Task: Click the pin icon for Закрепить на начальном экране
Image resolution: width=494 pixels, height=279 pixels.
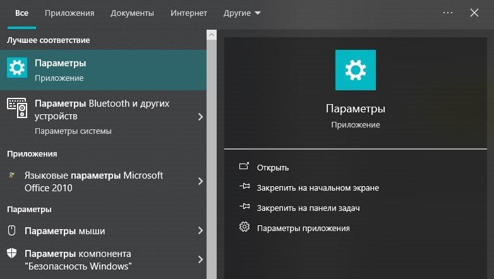Action: click(244, 186)
